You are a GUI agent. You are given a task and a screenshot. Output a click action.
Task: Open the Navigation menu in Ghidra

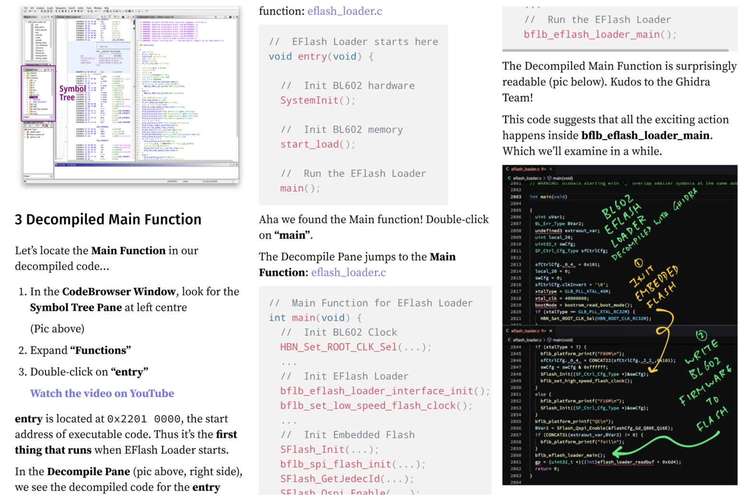click(60, 8)
